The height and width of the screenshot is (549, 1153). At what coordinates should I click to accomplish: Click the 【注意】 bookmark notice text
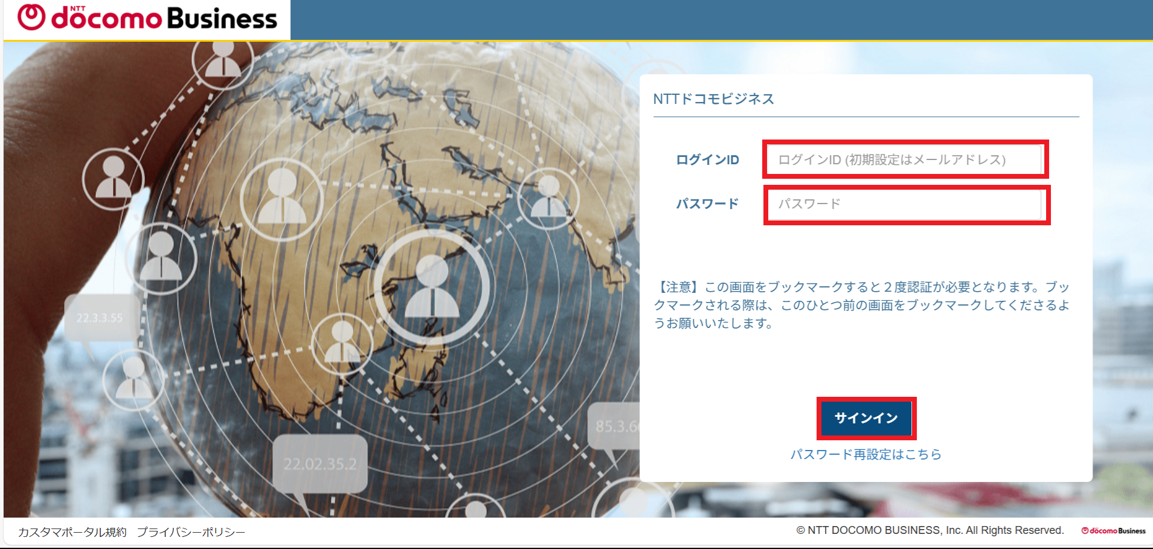click(x=862, y=305)
